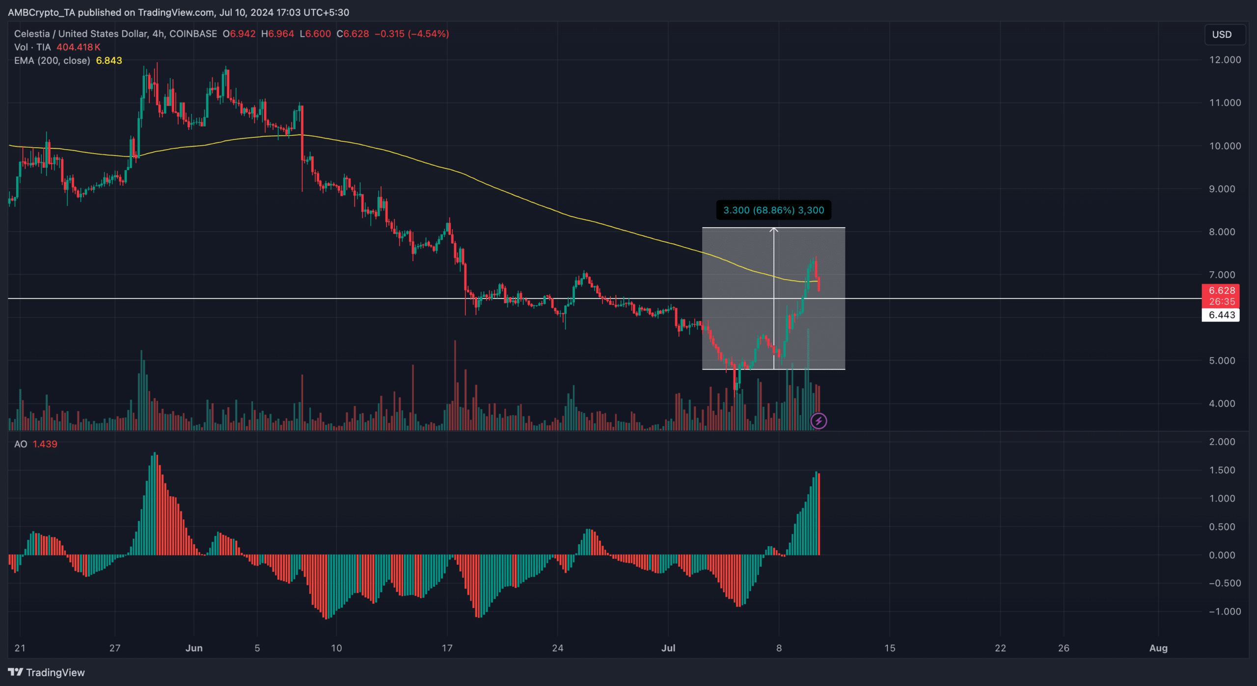Click the USD currency button
This screenshot has height=686, width=1257.
(1224, 34)
